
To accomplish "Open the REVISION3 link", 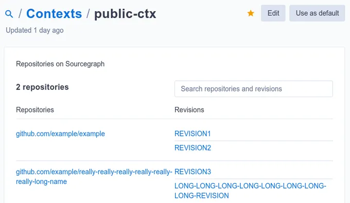I will pos(192,172).
